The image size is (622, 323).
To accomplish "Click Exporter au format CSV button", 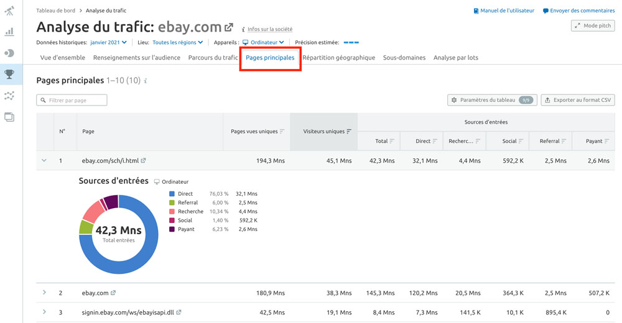I will point(578,100).
